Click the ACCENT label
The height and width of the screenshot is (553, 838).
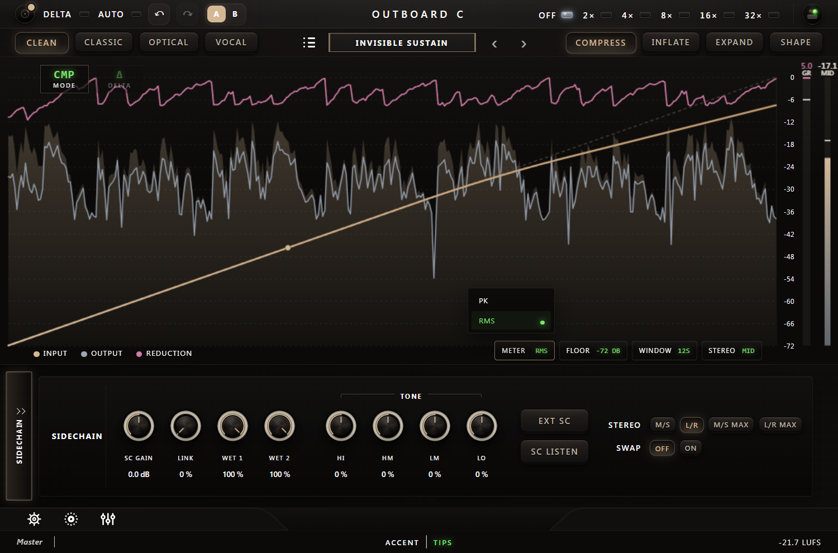402,542
